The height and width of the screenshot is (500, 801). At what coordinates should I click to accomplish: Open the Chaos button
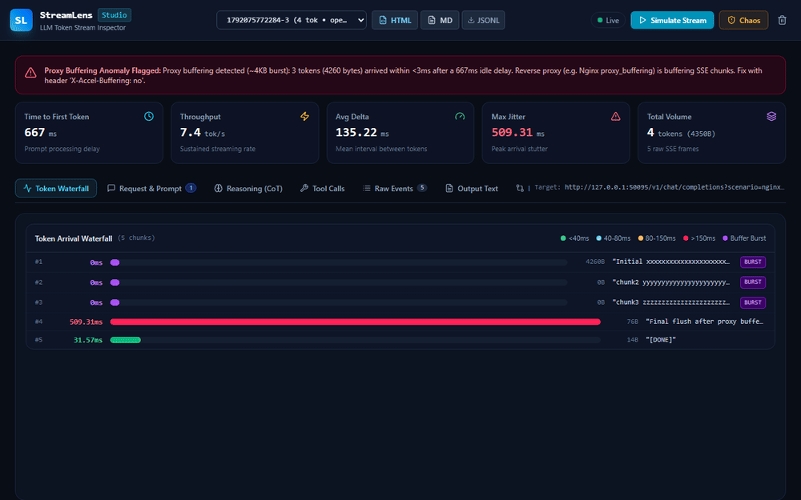tap(743, 21)
